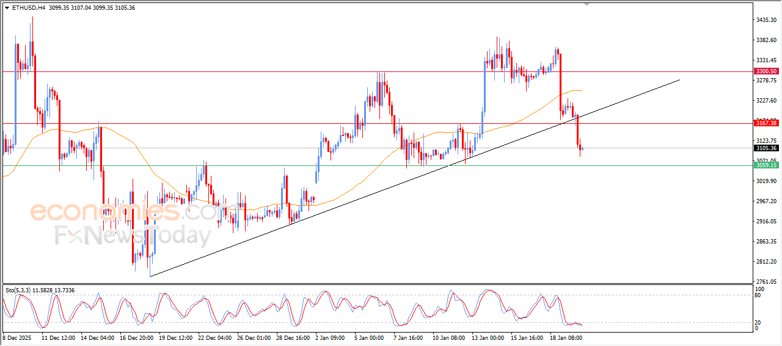The height and width of the screenshot is (346, 782).
Task: Click the 11 Dec 12:00 time label
Action: 58,337
